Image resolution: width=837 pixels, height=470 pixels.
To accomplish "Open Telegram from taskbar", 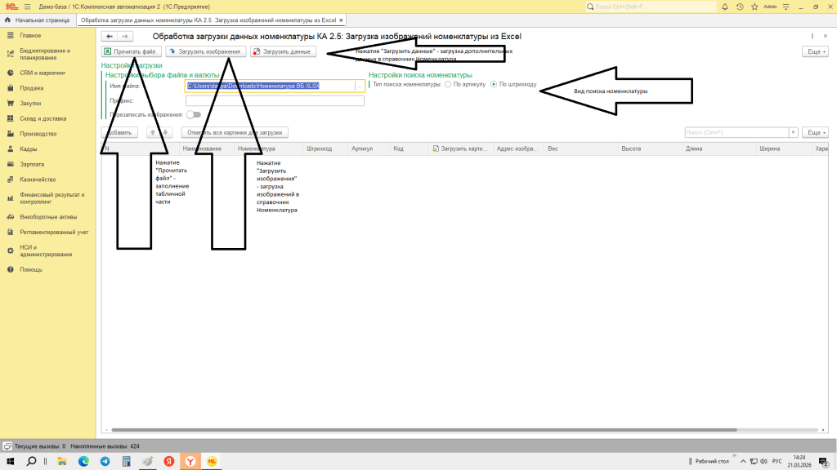I will click(x=105, y=462).
